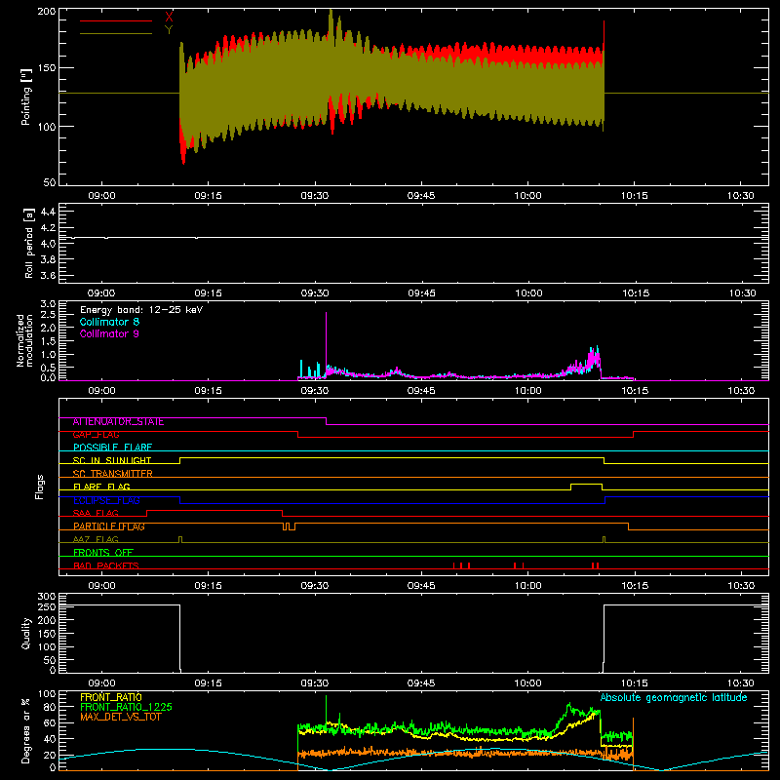780x780 pixels.
Task: Click the 09:15 tick label under Quality plot
Action: click(208, 683)
